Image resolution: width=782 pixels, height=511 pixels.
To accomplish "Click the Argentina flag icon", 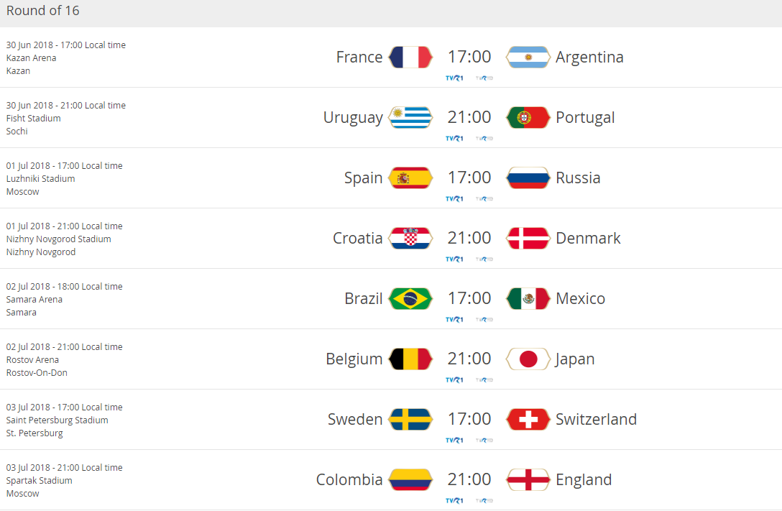I will coord(528,57).
